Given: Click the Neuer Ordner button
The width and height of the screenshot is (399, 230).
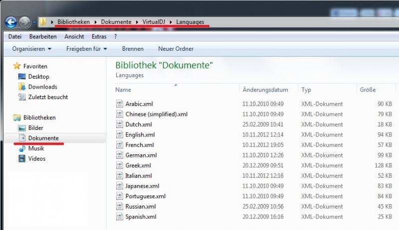Looking at the screenshot, I should click(x=176, y=49).
